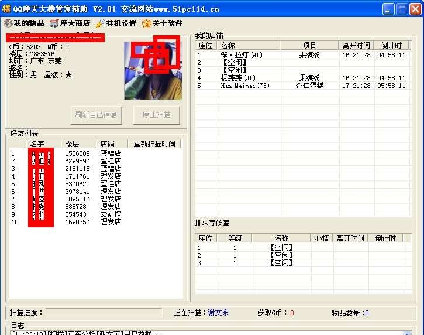This screenshot has height=335, width=424.
Task: Click 倒计时 header in 我的店铺
Action: 391,45
